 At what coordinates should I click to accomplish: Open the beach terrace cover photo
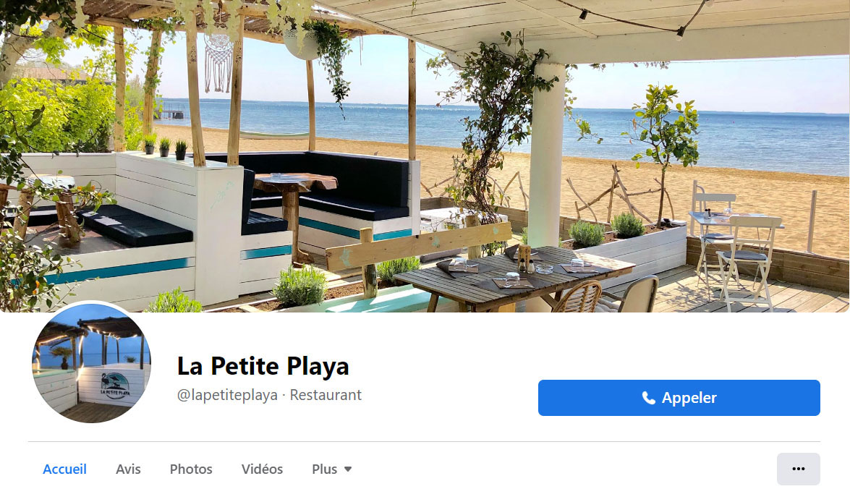425,156
